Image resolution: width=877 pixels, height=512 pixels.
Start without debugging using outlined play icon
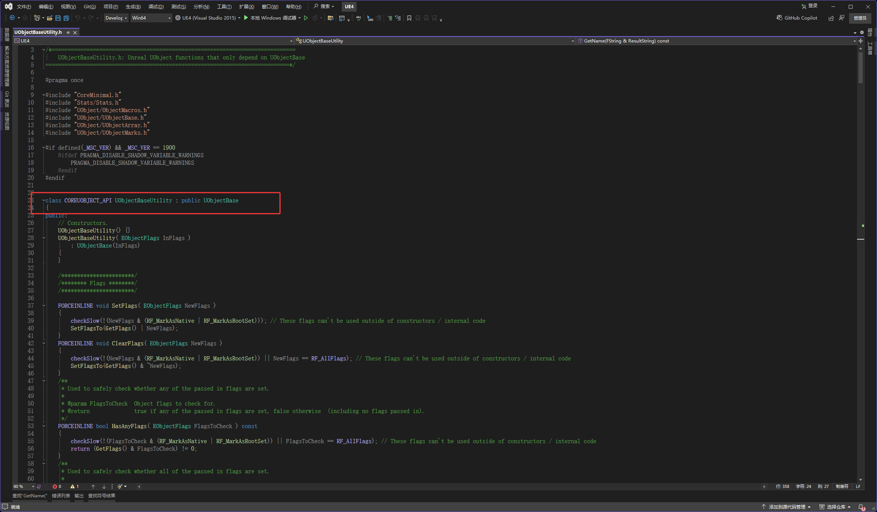(x=306, y=18)
